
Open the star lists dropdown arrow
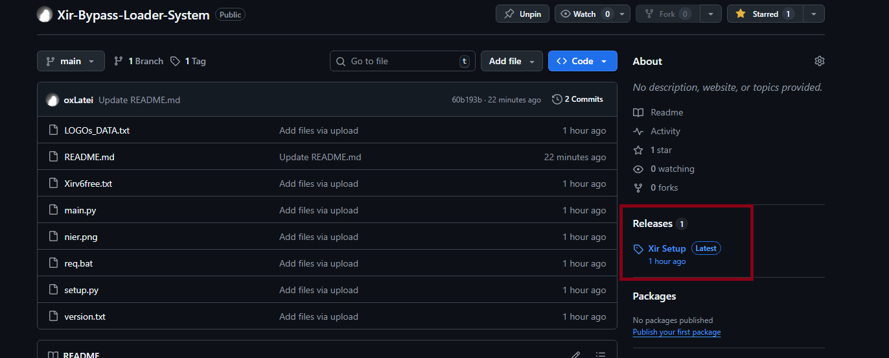click(x=814, y=14)
